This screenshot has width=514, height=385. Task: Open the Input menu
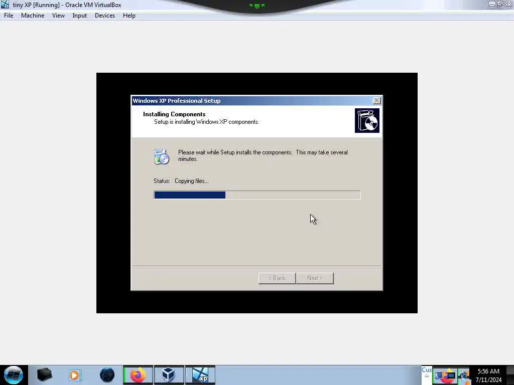(80, 16)
